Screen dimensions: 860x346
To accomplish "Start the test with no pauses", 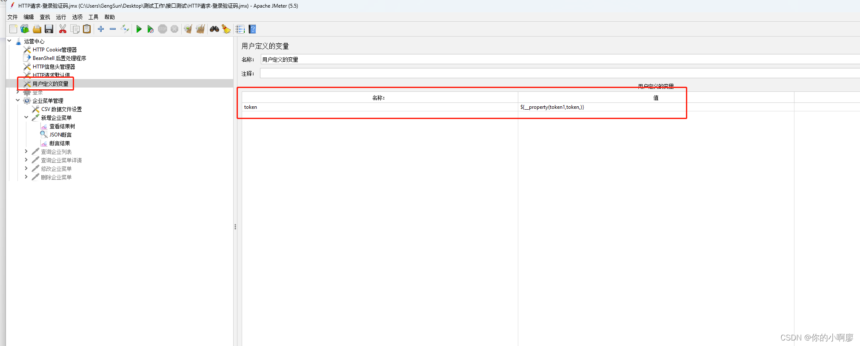I will (x=150, y=29).
